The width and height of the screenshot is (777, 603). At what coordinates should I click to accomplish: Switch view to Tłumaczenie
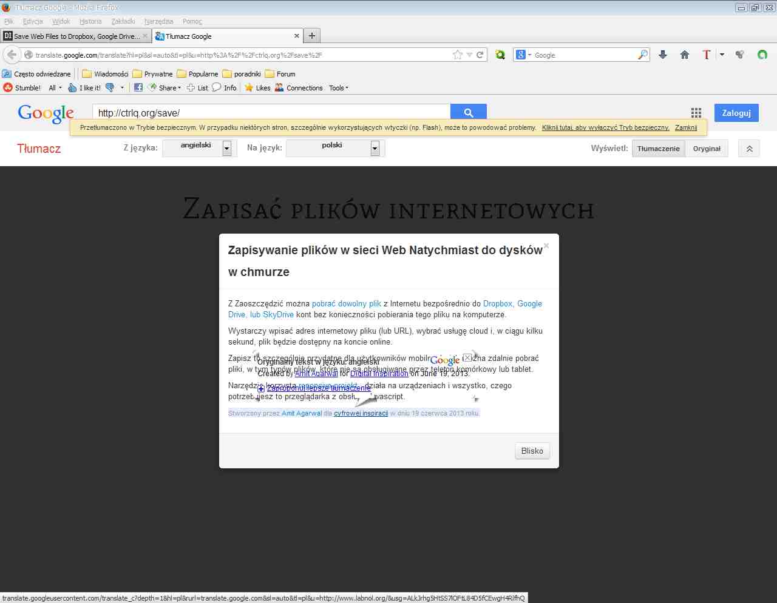pyautogui.click(x=658, y=149)
